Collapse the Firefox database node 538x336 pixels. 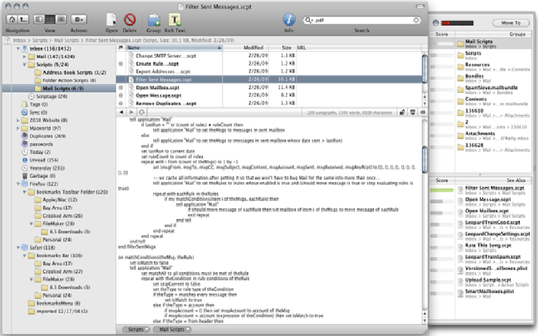[18, 183]
